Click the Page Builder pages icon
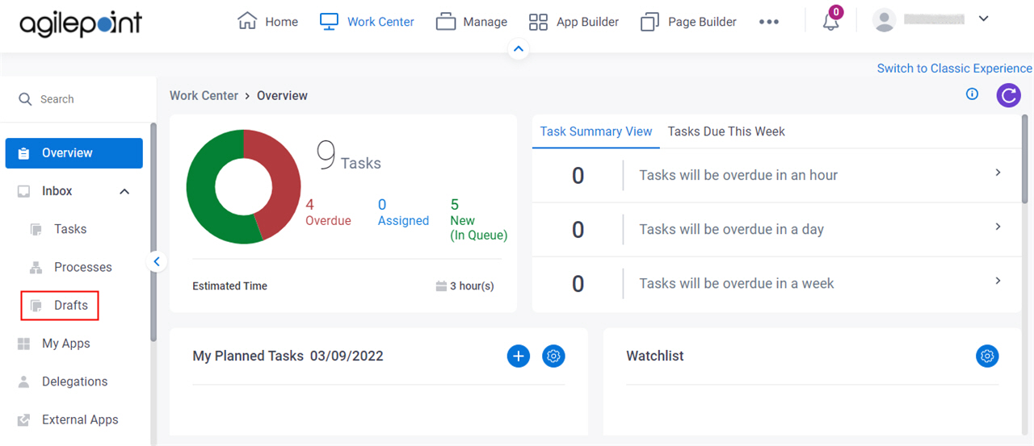 coord(649,22)
